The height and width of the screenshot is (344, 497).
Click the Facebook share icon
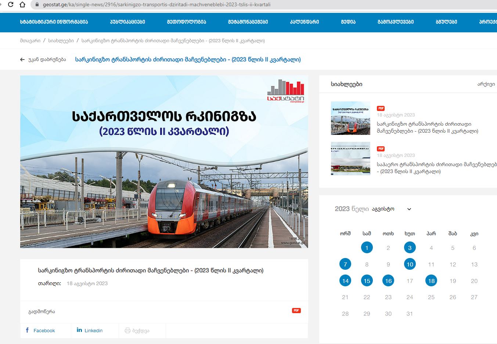coord(27,330)
